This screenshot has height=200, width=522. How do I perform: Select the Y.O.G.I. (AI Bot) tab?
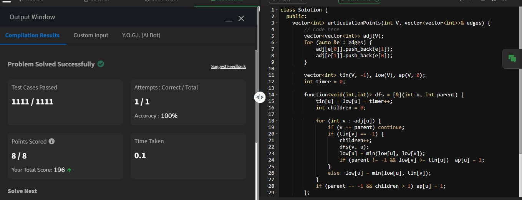coord(141,35)
